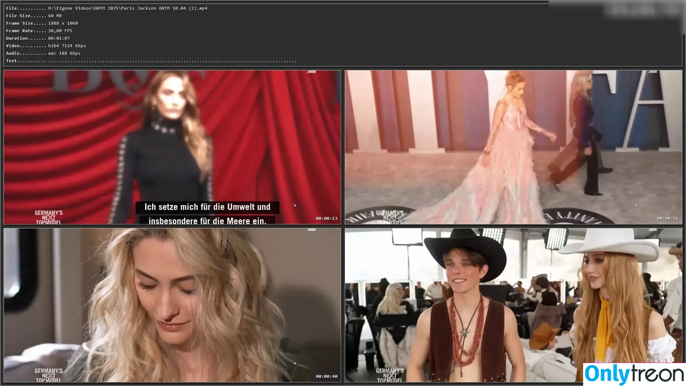Click the Frame Size value 1888 x 1060
Screen dimensions: 686x386
[x=63, y=23]
